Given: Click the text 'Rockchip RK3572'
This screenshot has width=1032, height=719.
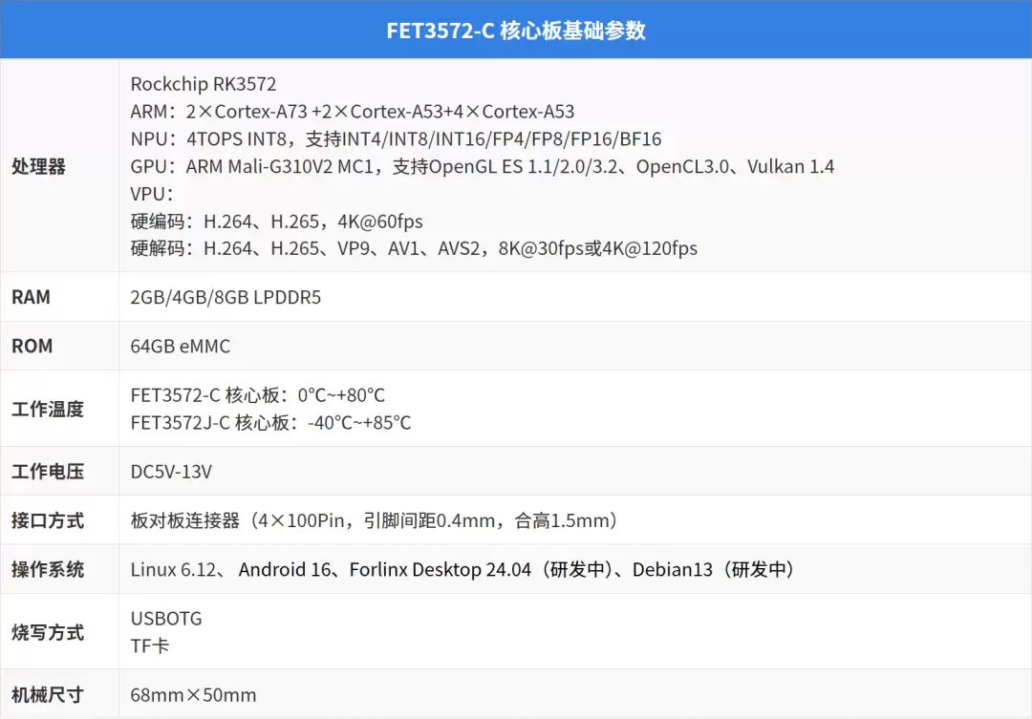Looking at the screenshot, I should pyautogui.click(x=204, y=84).
